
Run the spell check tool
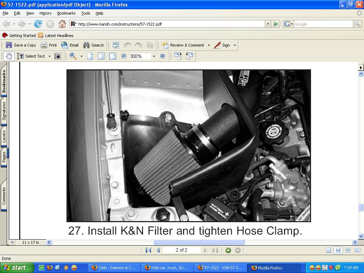[116, 45]
